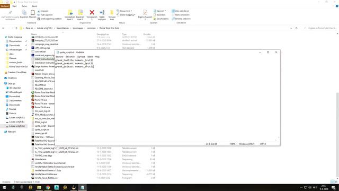
Task: Click Geschiedenis in the ribbon
Action: (161, 19)
